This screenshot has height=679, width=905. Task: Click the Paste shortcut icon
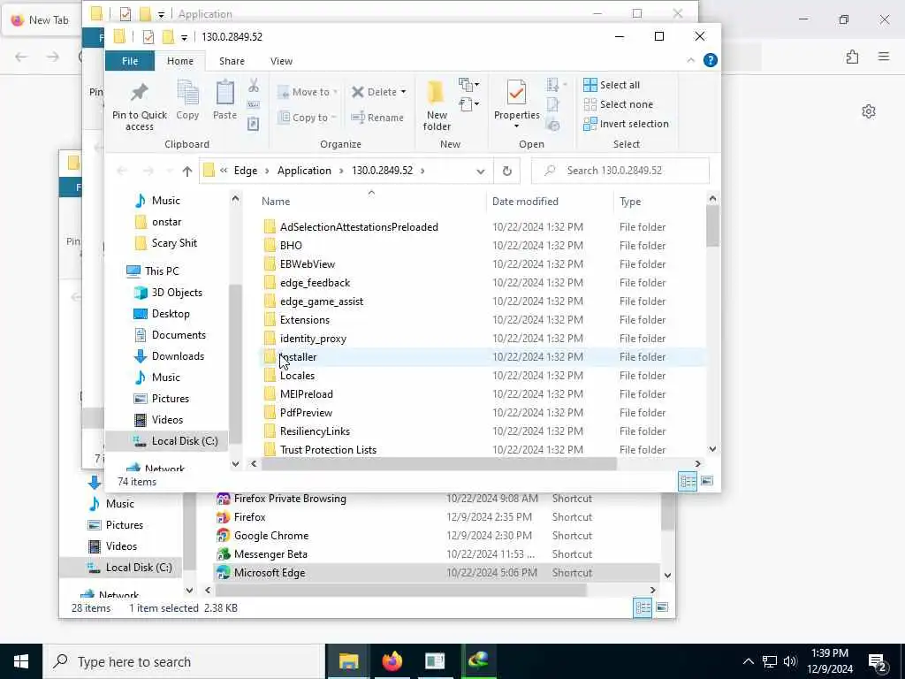[254, 124]
